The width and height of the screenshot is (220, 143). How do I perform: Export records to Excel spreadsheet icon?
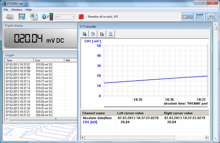tap(34, 17)
